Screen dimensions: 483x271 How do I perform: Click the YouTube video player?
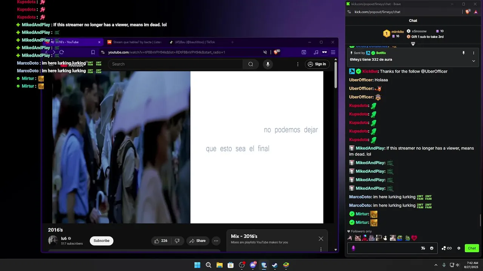pos(188,147)
